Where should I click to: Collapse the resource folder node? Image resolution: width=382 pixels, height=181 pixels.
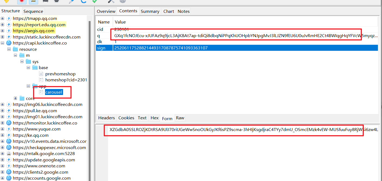tap(9, 49)
